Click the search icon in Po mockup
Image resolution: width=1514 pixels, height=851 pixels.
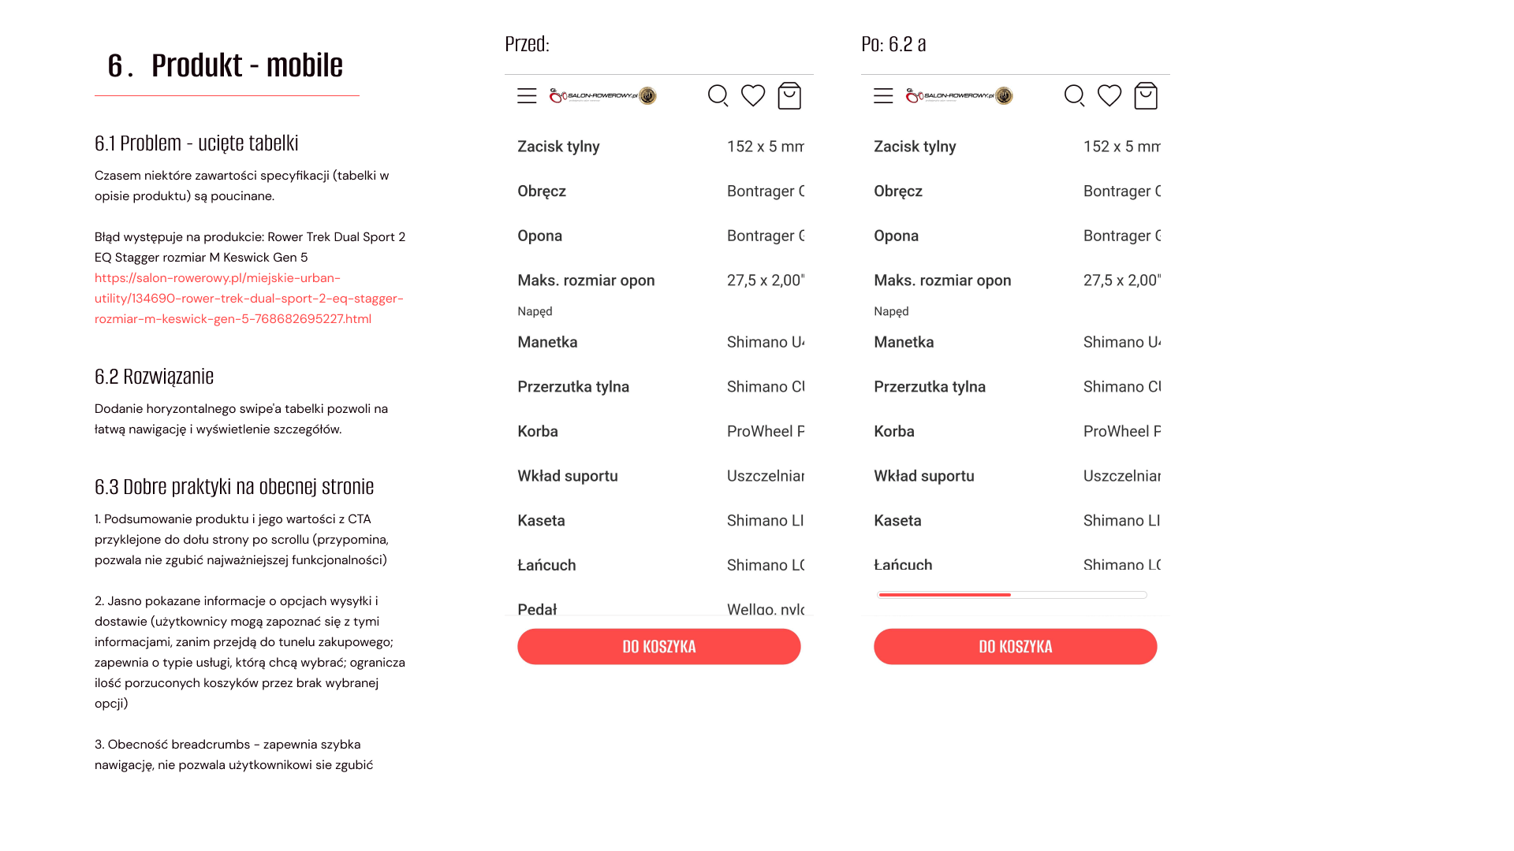click(x=1074, y=96)
